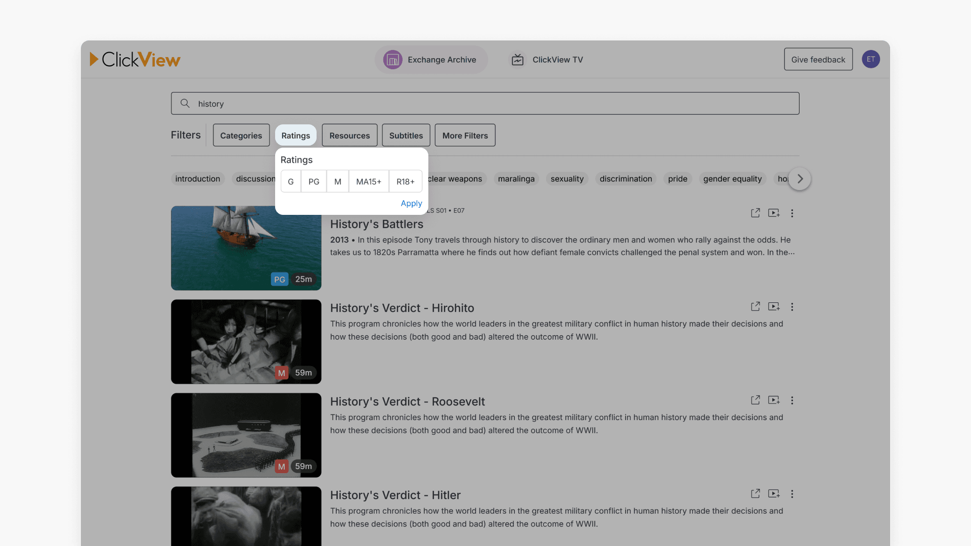Open more options for History's Verdict - Hirohito
This screenshot has height=546, width=971.
pos(792,307)
